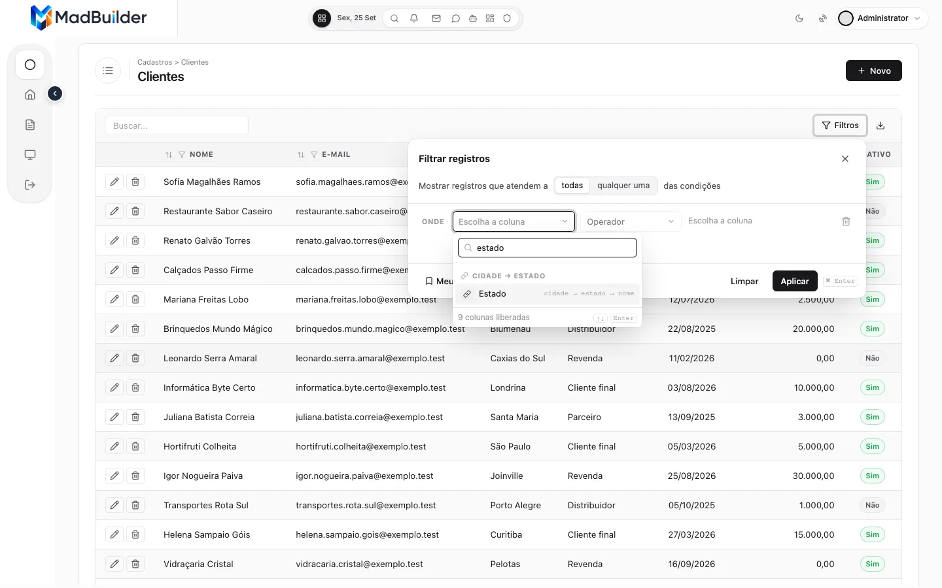The width and height of the screenshot is (942, 588).
Task: Select the 'Informática Byte Certo' name cell
Action: tap(209, 387)
